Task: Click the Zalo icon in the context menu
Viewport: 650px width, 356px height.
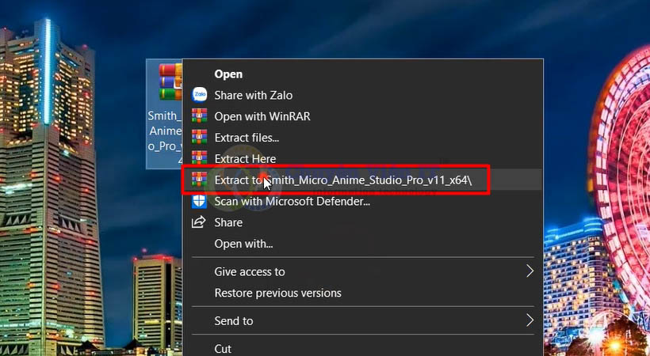Action: pyautogui.click(x=200, y=95)
